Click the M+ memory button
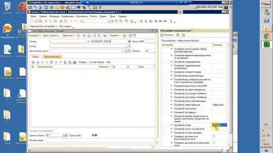Viewport: 273px width, 153px height. (x=160, y=21)
